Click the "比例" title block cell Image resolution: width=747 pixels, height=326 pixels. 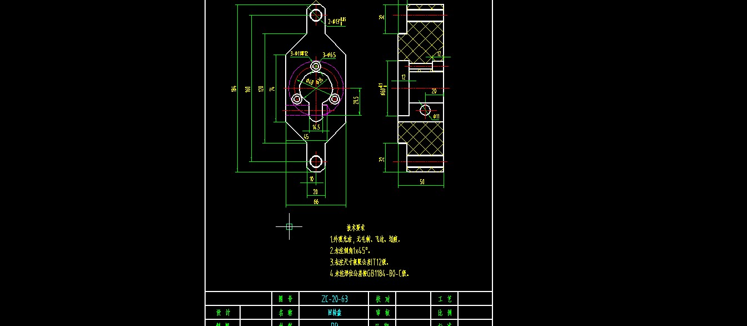coord(445,313)
